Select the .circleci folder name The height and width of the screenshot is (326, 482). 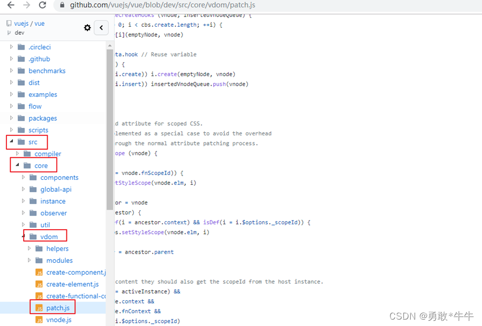point(40,47)
